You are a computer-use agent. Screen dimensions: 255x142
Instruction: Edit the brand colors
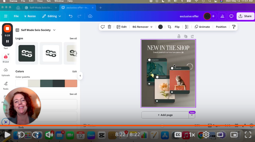(75, 71)
